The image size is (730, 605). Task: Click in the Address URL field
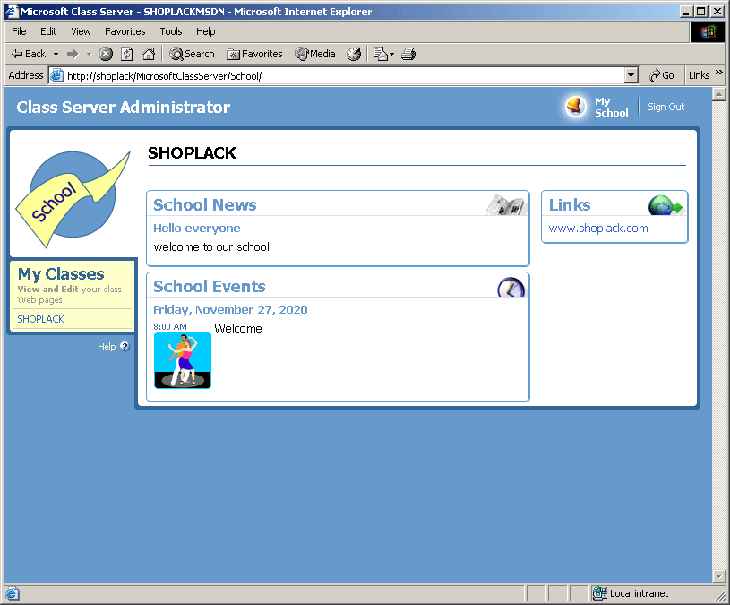[345, 75]
